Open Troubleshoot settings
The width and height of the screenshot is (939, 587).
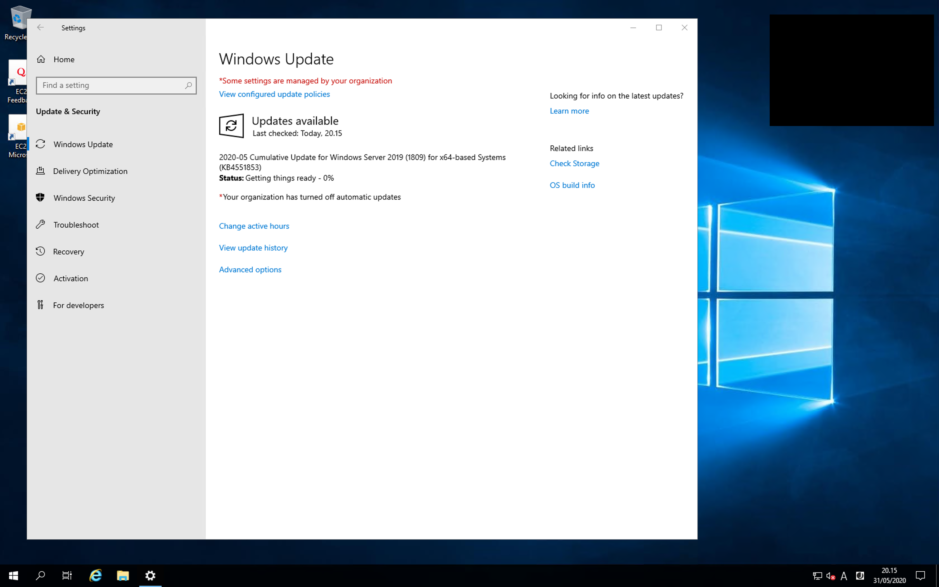pos(76,224)
